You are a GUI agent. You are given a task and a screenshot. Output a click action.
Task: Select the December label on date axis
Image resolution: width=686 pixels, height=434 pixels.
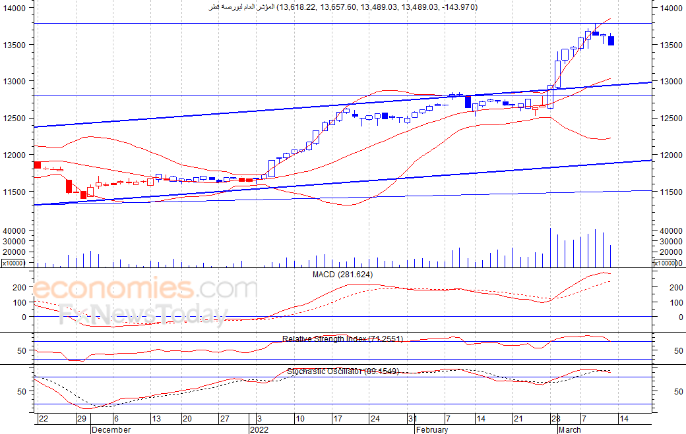[111, 429]
